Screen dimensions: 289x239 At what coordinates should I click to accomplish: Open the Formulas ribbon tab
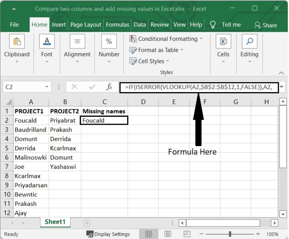pyautogui.click(x=117, y=25)
